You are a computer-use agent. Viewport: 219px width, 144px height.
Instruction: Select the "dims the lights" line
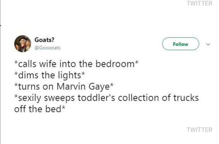(x=50, y=75)
